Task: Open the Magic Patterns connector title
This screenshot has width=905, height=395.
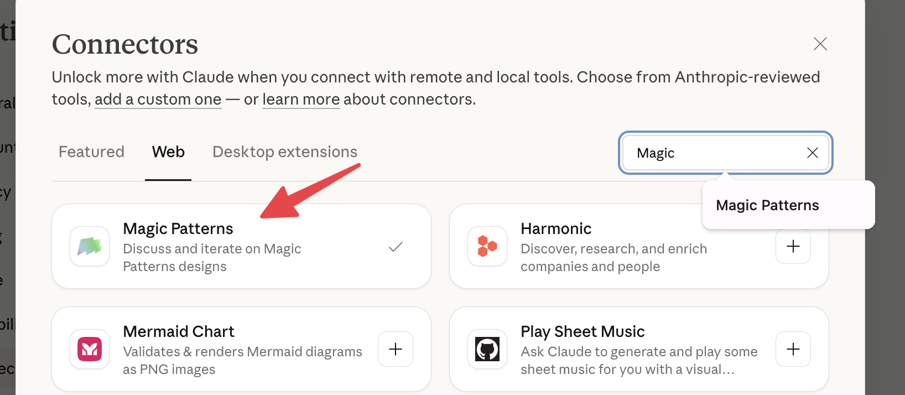Action: pos(178,228)
